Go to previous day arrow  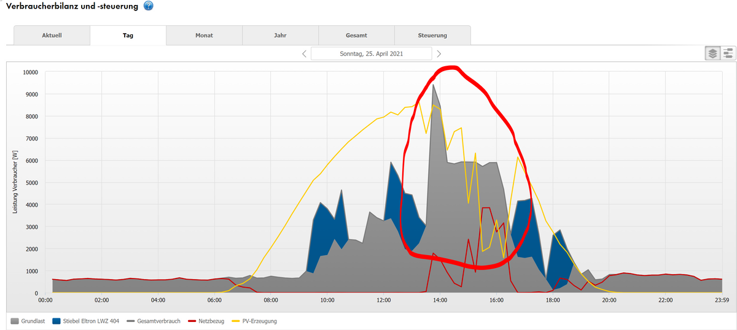304,54
